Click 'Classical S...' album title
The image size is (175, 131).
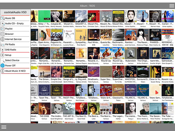(x=118, y=98)
